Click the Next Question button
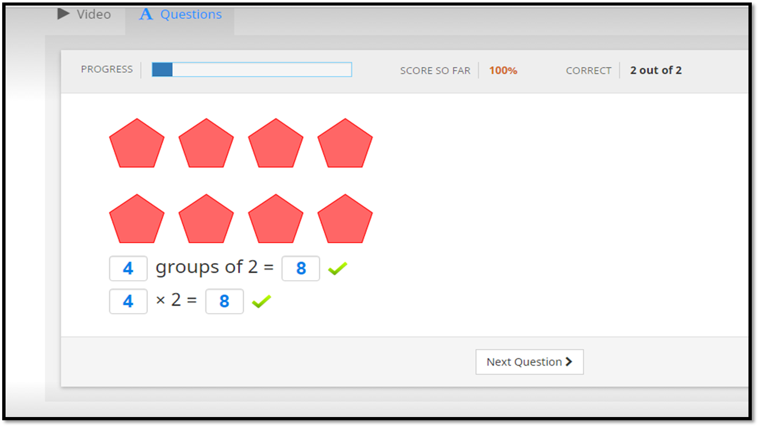The image size is (759, 427). [529, 362]
